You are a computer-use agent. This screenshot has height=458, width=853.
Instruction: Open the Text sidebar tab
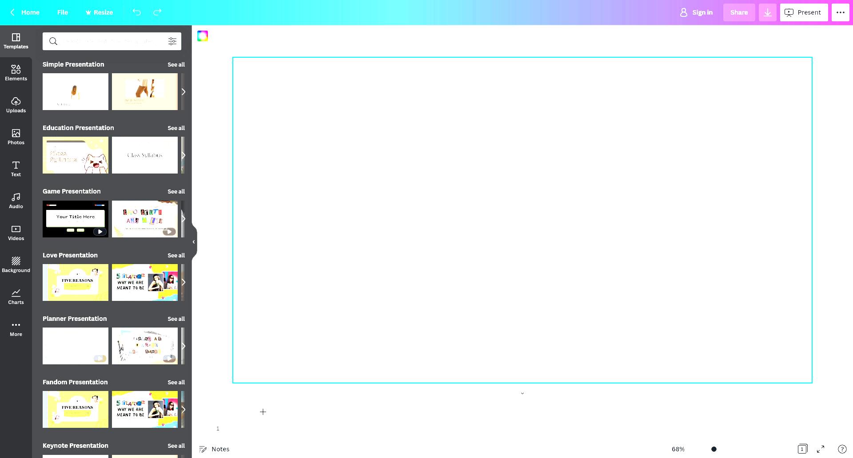coord(16,169)
